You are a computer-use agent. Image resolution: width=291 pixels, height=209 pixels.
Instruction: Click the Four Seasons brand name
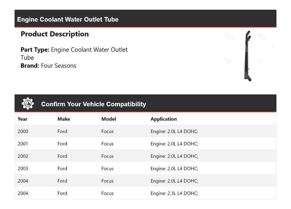tap(59, 66)
